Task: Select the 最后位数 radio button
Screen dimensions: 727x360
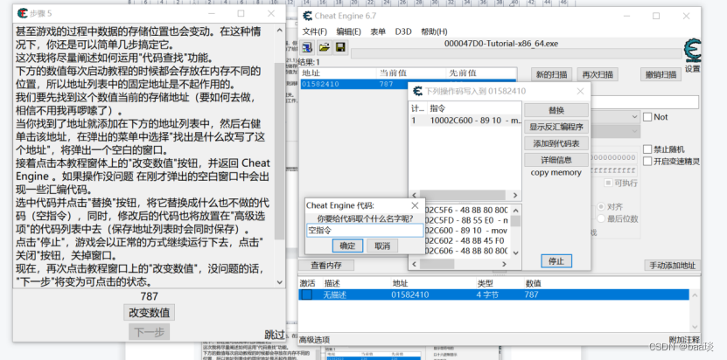Action: pyautogui.click(x=601, y=218)
